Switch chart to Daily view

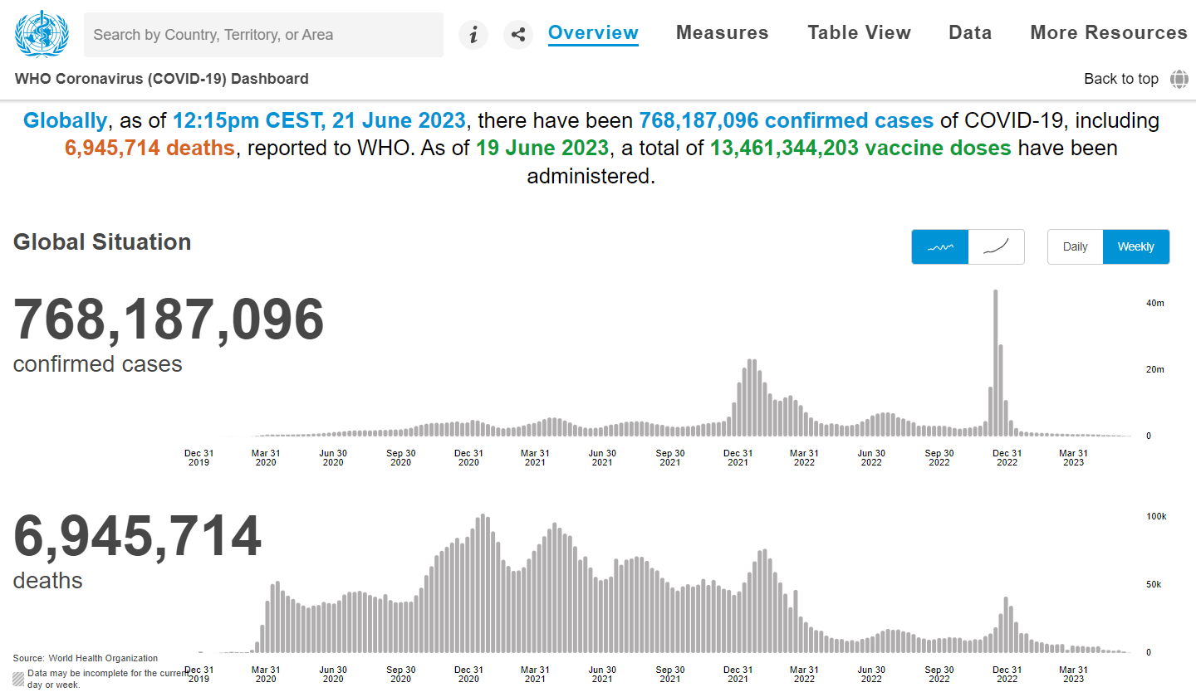pyautogui.click(x=1075, y=247)
